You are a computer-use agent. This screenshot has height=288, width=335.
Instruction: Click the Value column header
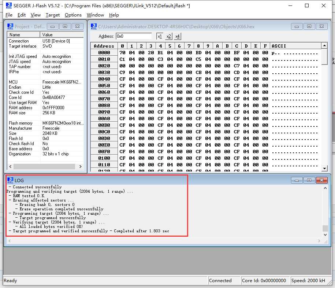(x=62, y=35)
